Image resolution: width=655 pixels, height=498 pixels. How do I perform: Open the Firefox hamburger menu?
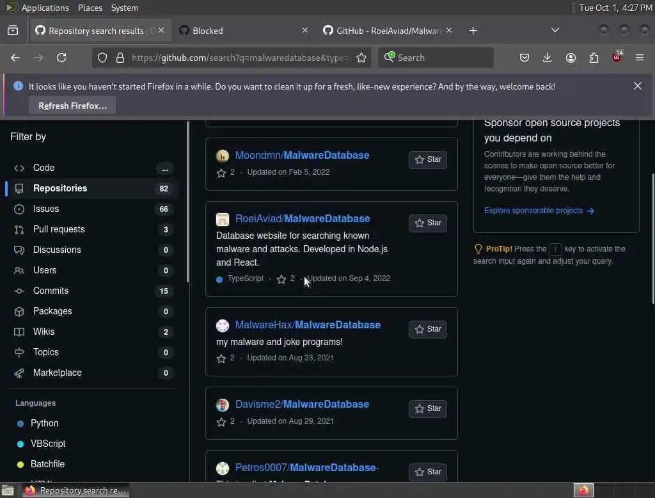[x=640, y=58]
